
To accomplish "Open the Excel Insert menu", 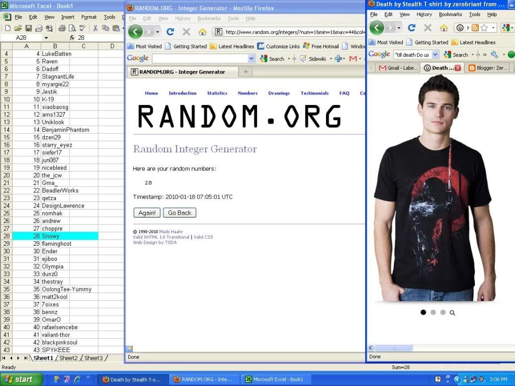I will pyautogui.click(x=68, y=17).
